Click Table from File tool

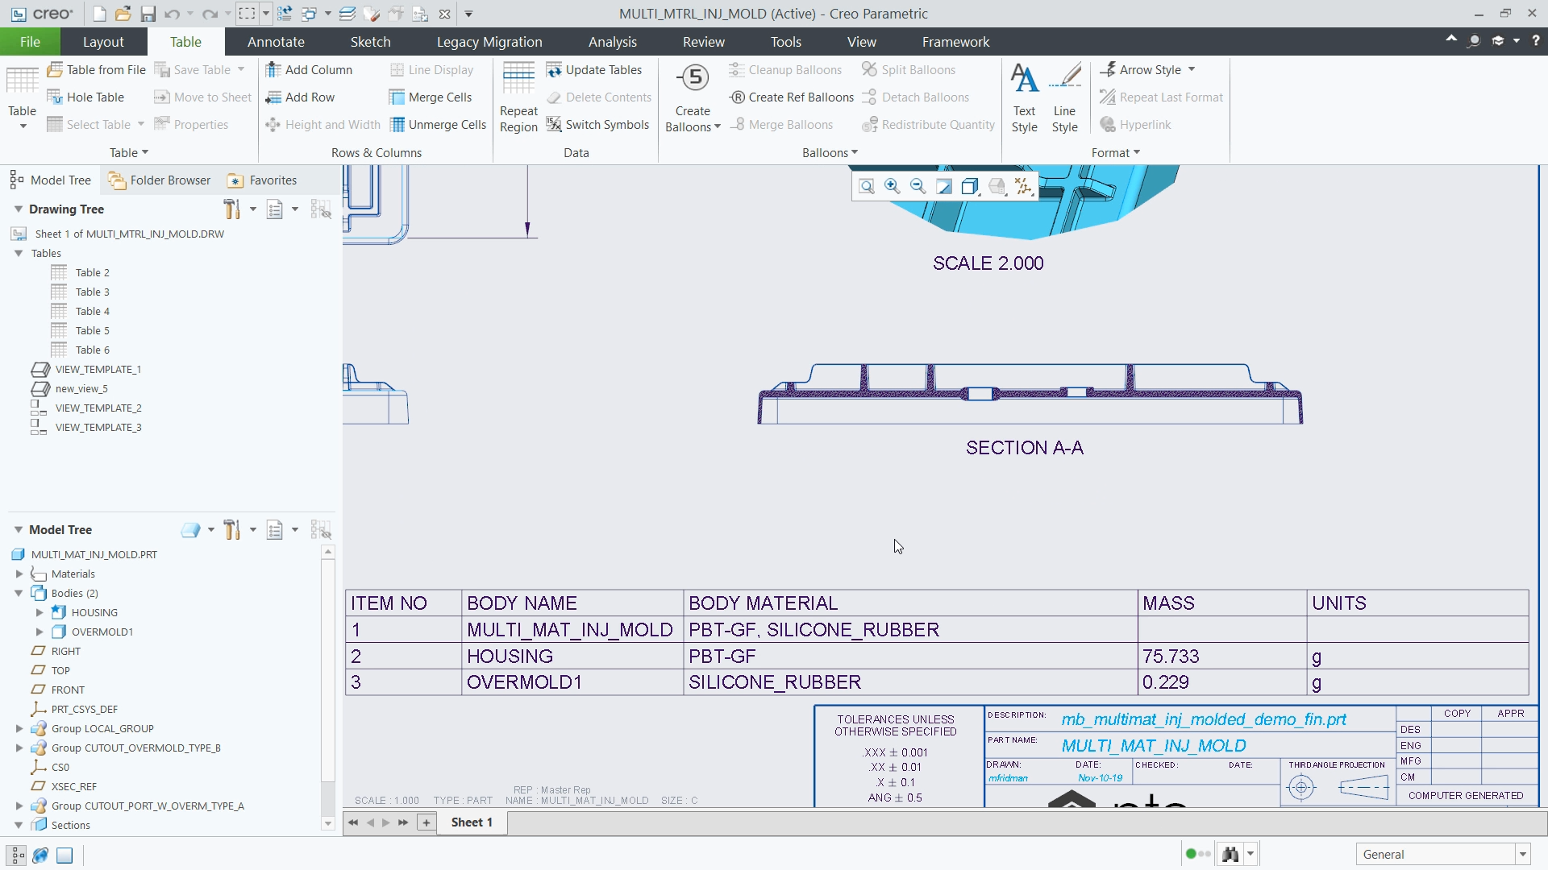(96, 70)
